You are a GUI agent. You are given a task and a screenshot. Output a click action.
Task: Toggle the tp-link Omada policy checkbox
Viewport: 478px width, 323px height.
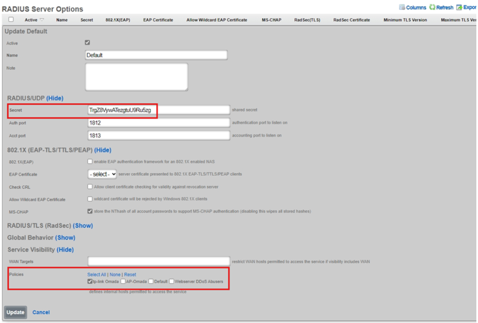[90, 281]
